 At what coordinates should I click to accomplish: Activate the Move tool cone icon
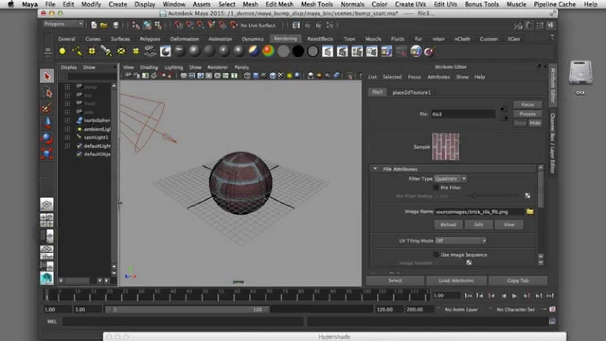[x=47, y=123]
